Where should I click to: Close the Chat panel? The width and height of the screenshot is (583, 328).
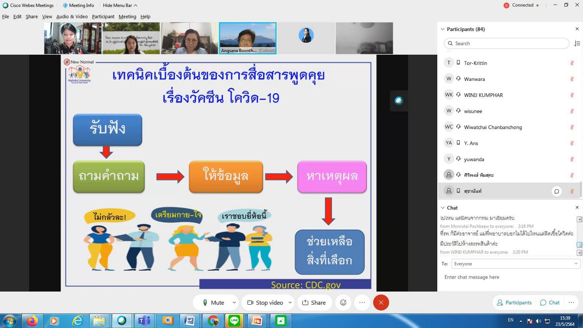[x=577, y=208]
